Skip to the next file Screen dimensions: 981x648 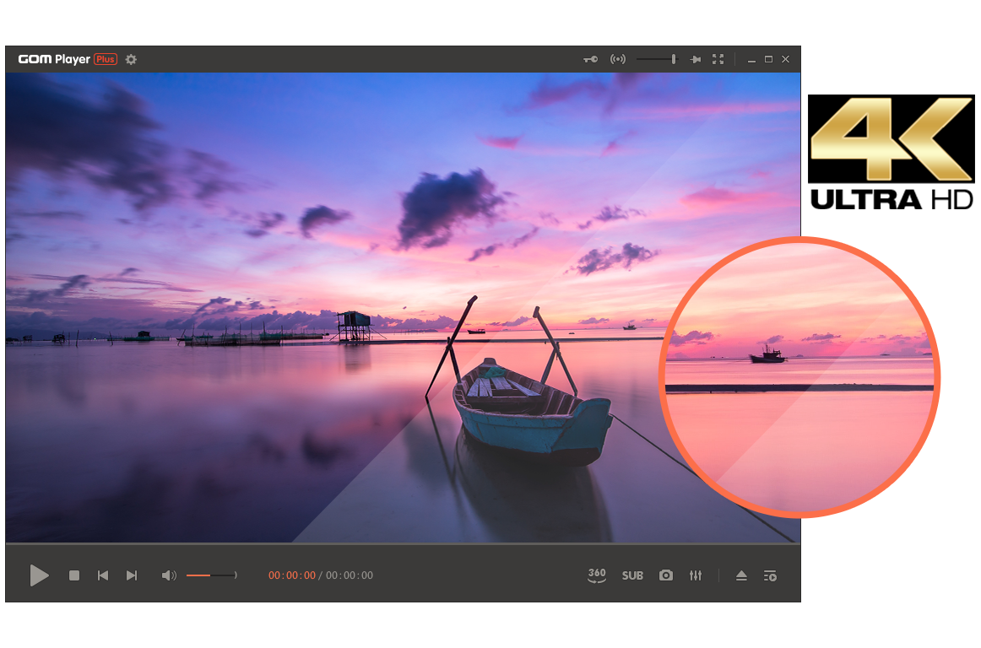tap(132, 575)
